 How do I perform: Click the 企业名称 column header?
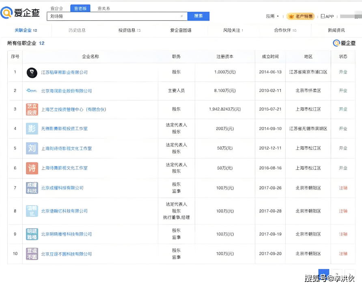pos(90,56)
